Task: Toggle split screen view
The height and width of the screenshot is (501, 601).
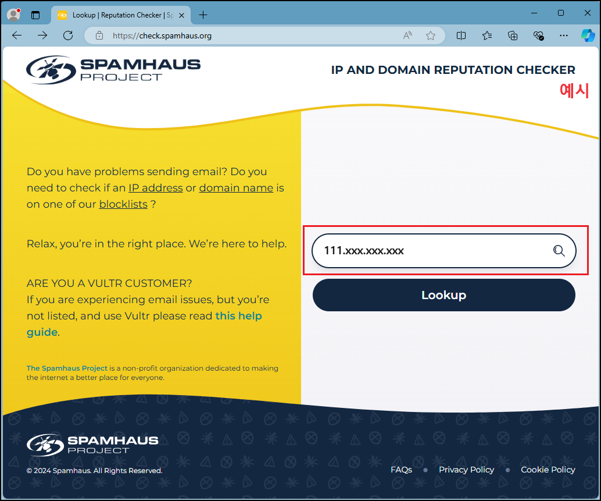Action: [461, 35]
